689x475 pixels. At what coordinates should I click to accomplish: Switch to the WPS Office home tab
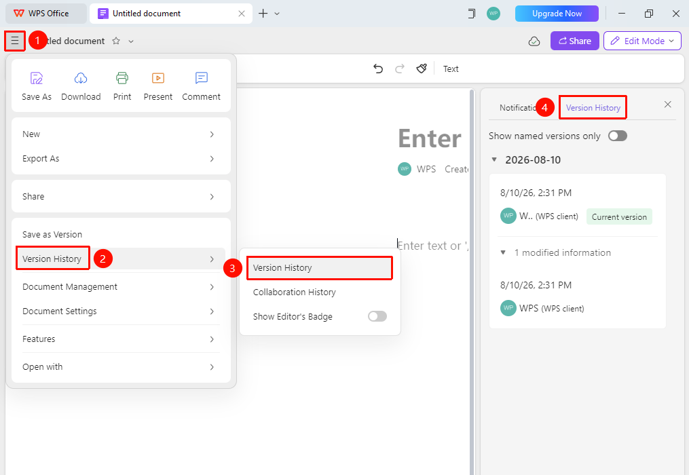pyautogui.click(x=45, y=14)
